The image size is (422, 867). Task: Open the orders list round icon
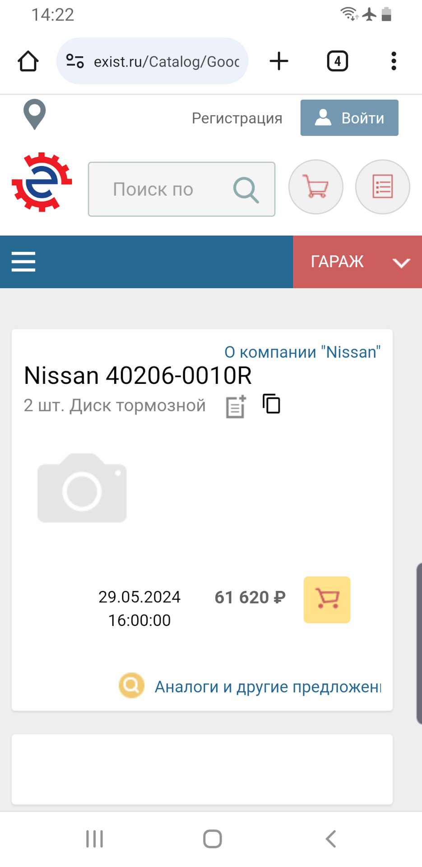[383, 187]
